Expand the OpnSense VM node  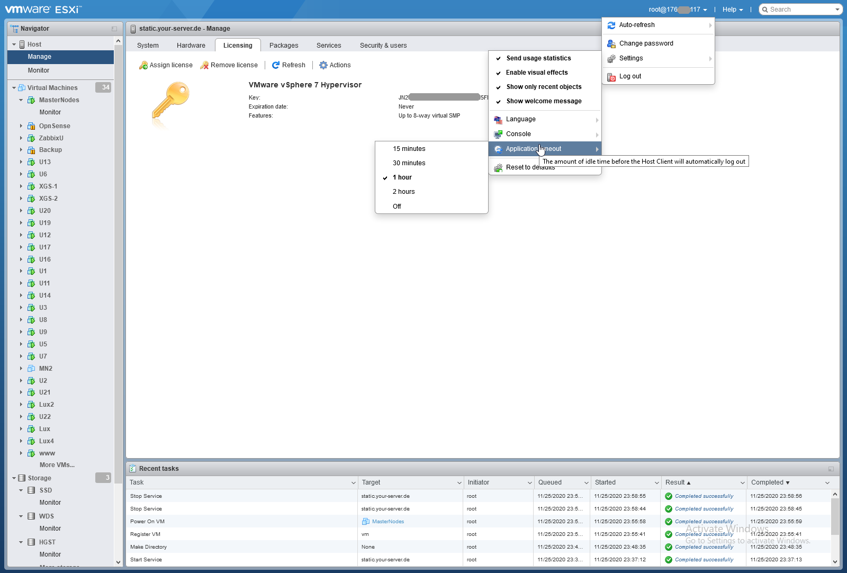click(x=21, y=126)
